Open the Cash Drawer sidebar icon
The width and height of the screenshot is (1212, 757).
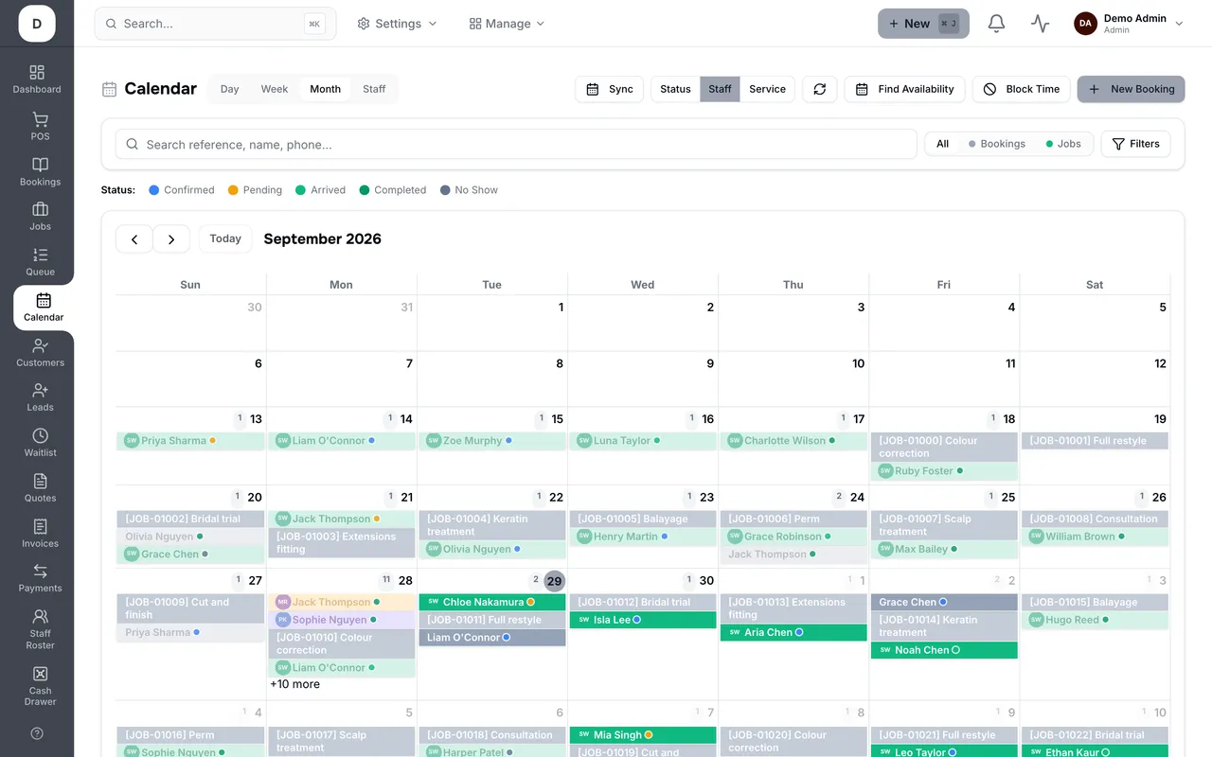click(x=40, y=685)
